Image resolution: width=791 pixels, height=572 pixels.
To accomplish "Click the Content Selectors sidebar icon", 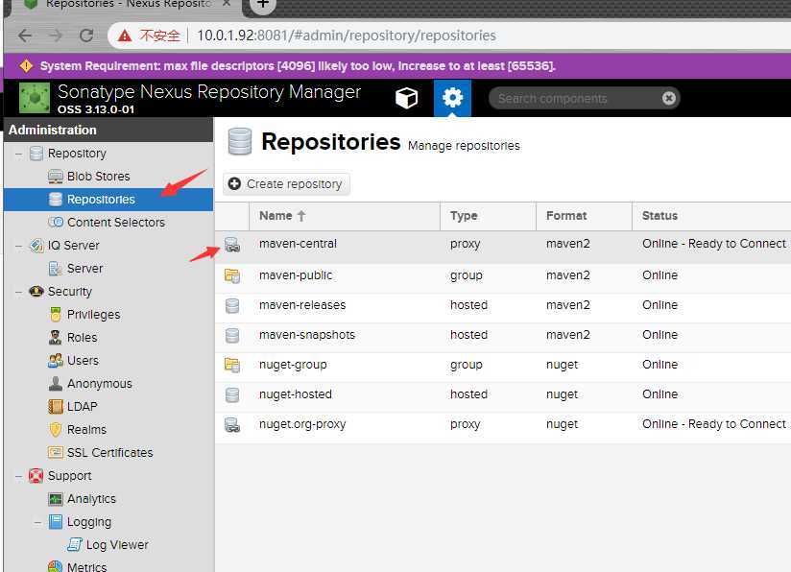I will (x=56, y=222).
